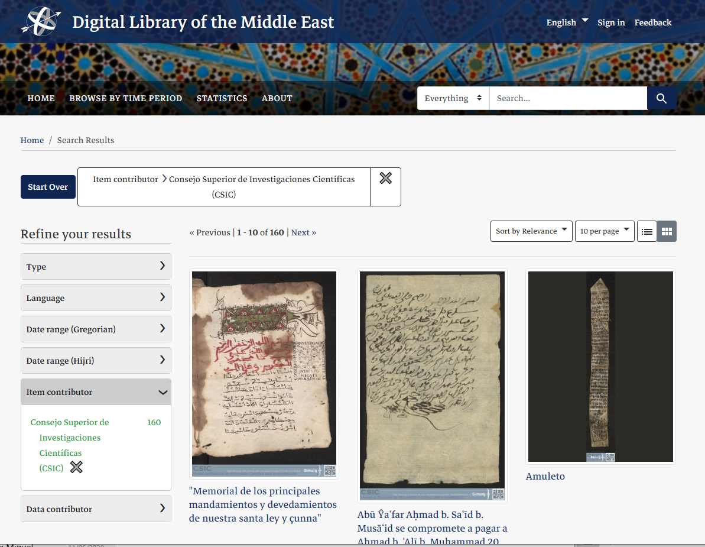
Task: Switch results to list view
Action: click(646, 231)
